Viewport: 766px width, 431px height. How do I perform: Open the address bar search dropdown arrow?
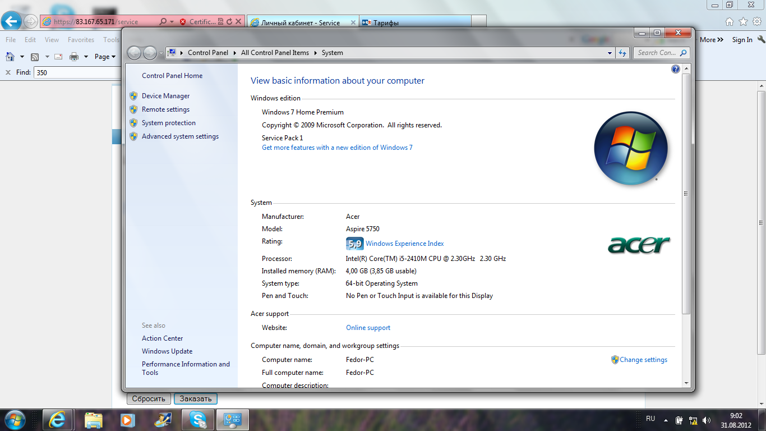pos(172,22)
